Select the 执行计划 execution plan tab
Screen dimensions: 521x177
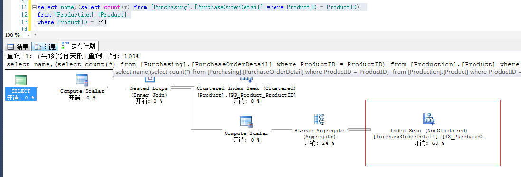tap(78, 46)
